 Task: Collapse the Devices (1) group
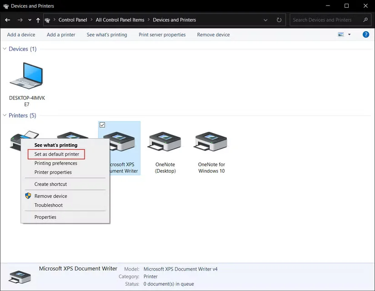[5, 49]
